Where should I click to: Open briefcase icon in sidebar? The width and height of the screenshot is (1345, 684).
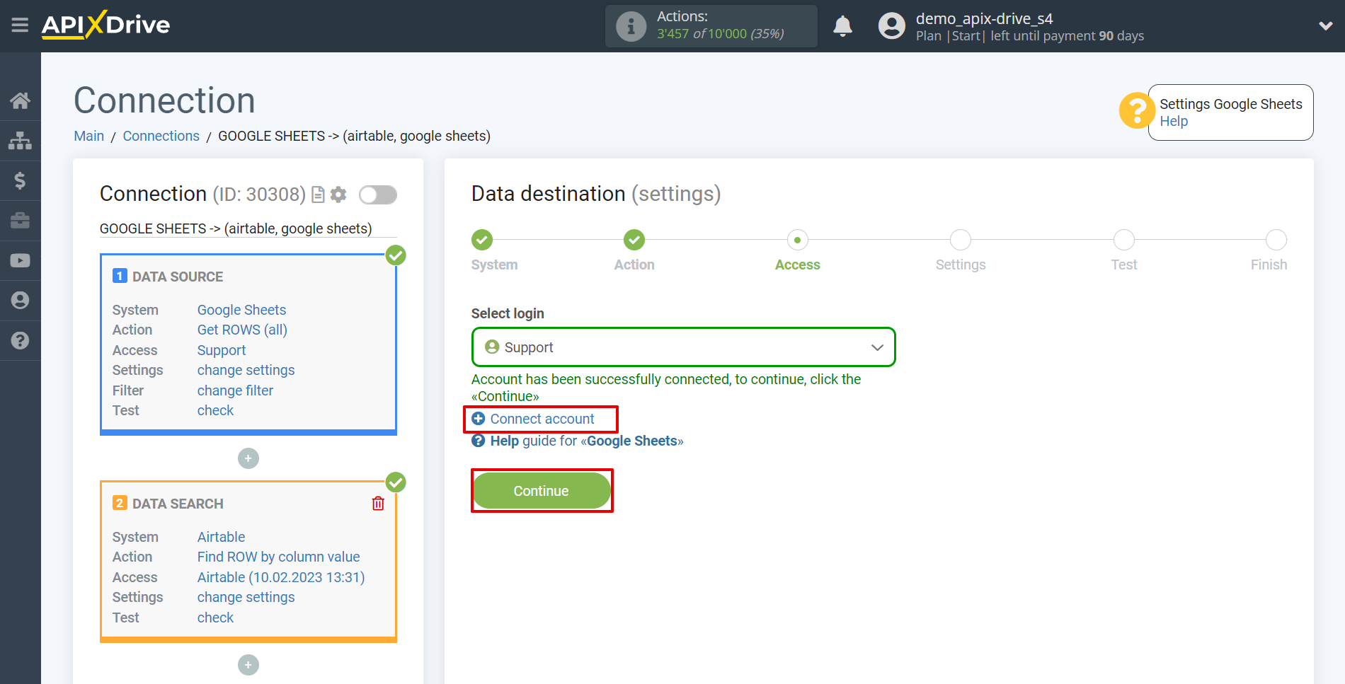[20, 221]
